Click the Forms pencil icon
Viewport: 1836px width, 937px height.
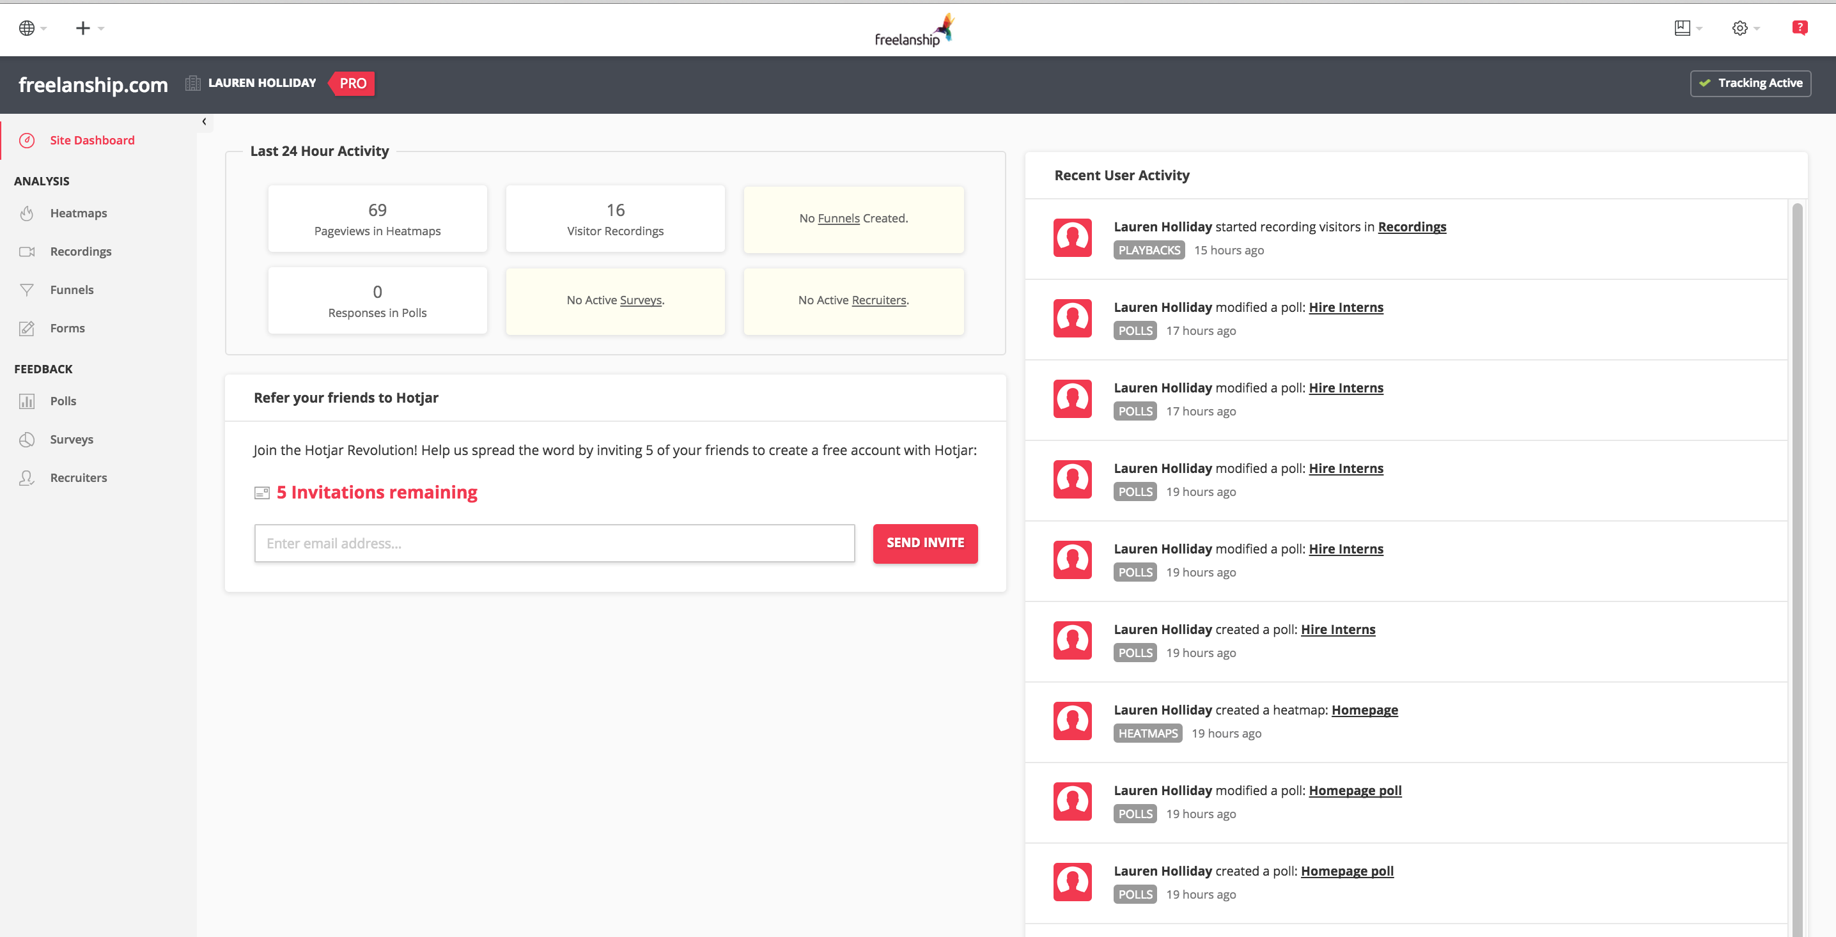[x=27, y=329]
